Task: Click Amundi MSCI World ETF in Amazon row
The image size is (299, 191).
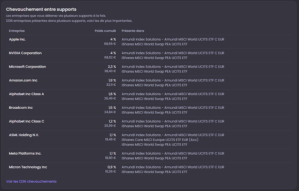Action: [x=173, y=81]
